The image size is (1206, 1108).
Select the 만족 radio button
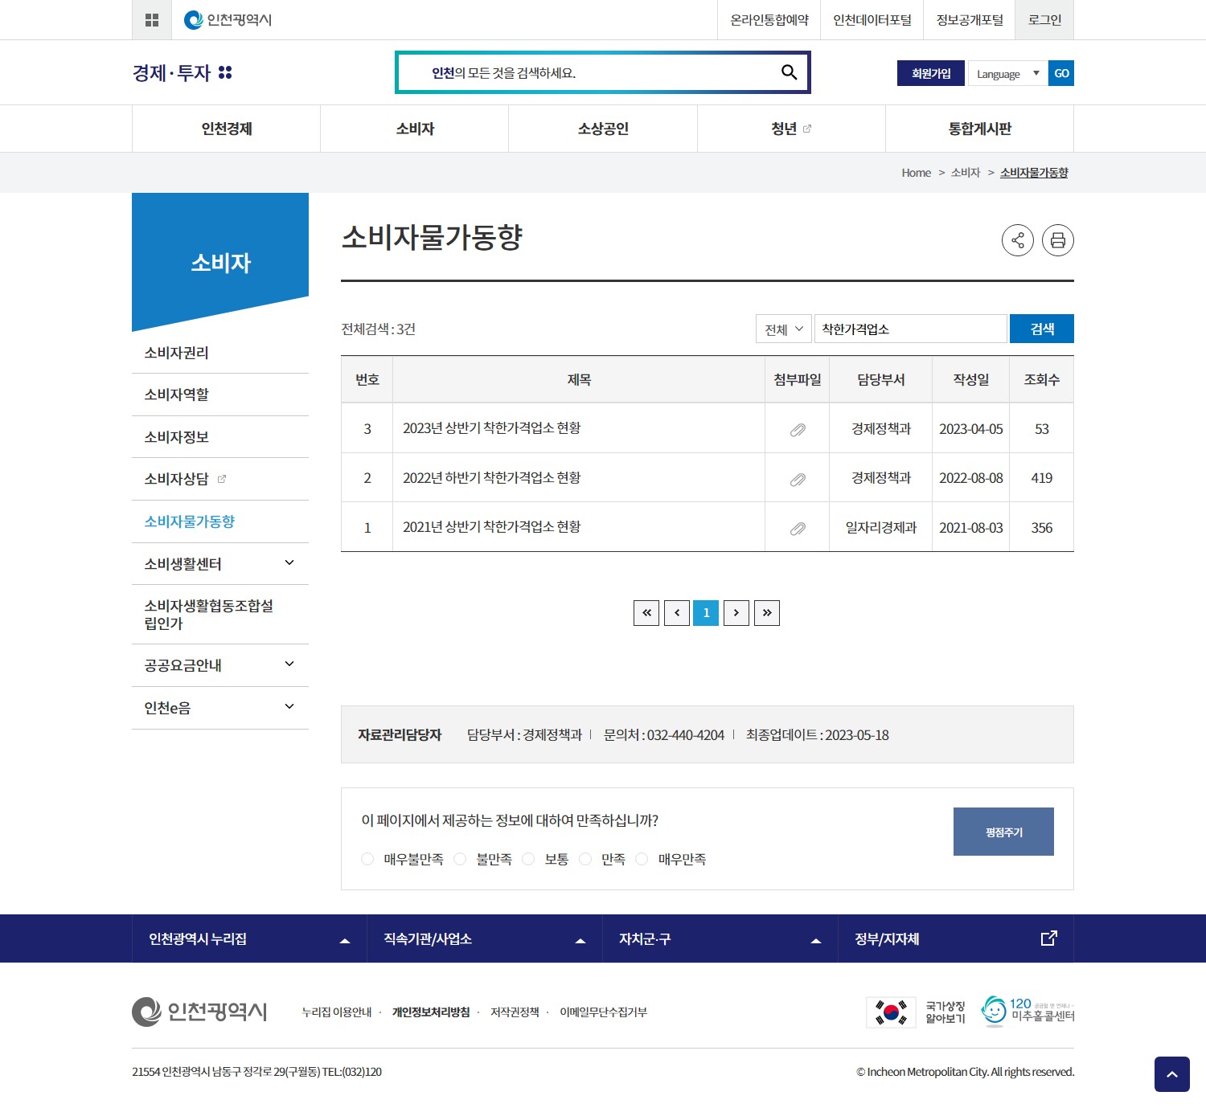585,859
